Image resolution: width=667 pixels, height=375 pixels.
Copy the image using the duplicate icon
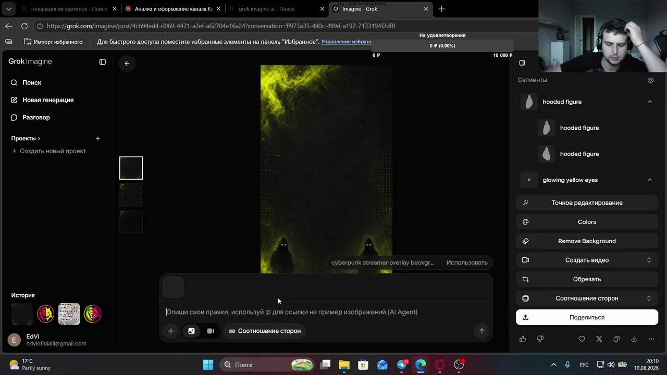[x=616, y=339]
